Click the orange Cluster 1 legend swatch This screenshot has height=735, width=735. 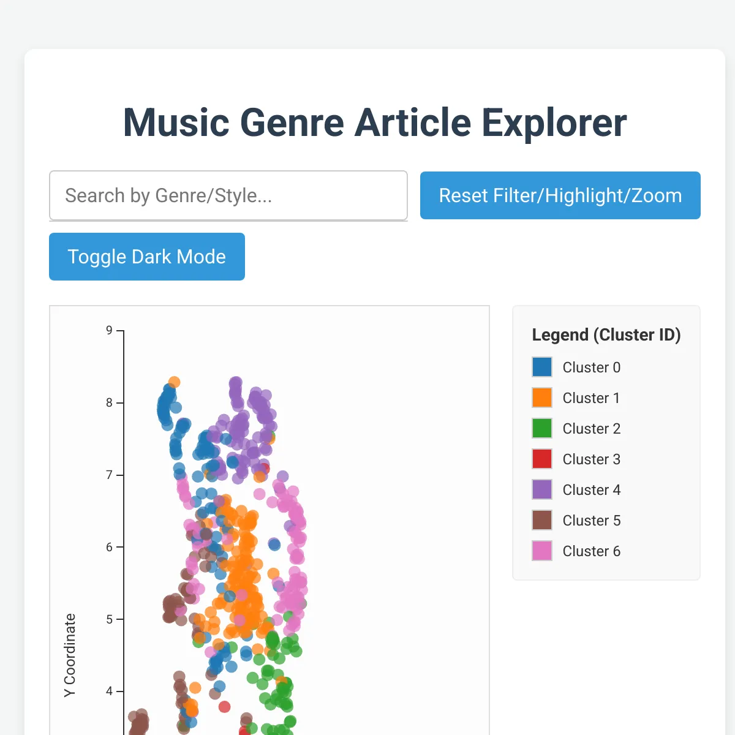point(541,398)
